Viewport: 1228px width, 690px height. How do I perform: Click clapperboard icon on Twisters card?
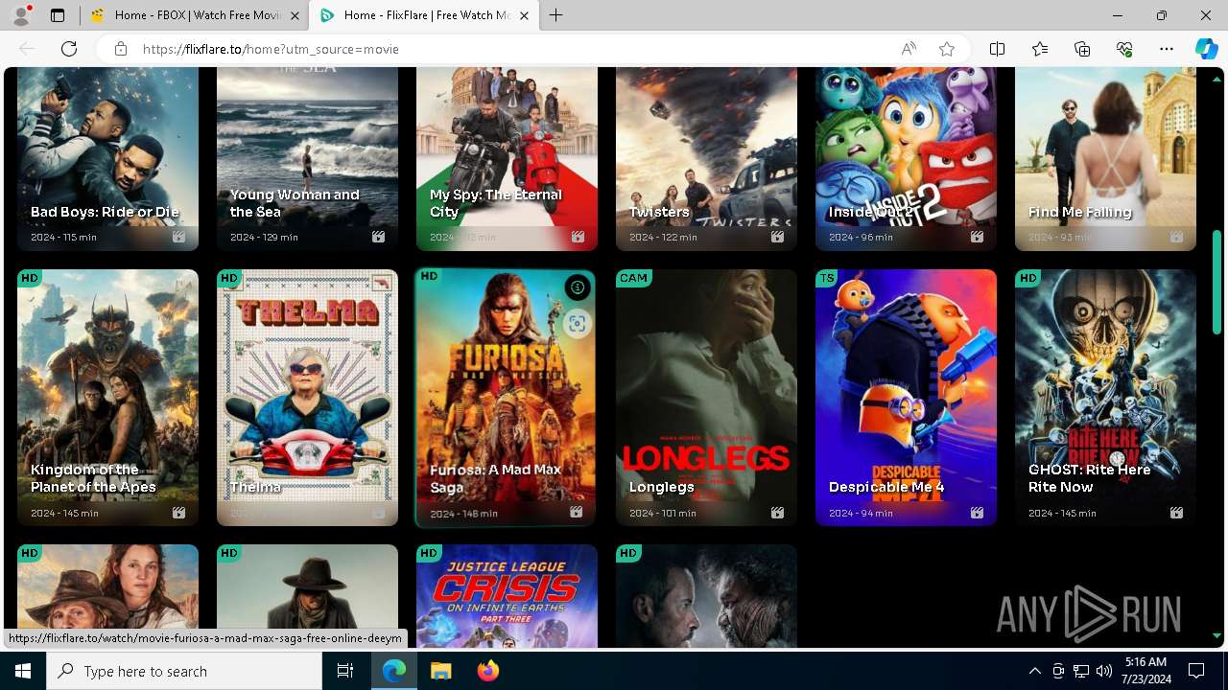click(x=777, y=237)
